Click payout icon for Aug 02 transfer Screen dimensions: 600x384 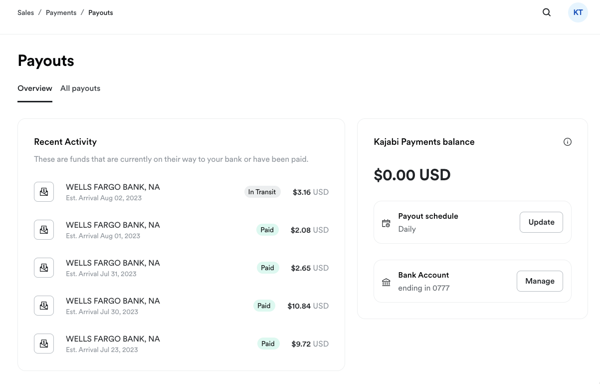44,192
